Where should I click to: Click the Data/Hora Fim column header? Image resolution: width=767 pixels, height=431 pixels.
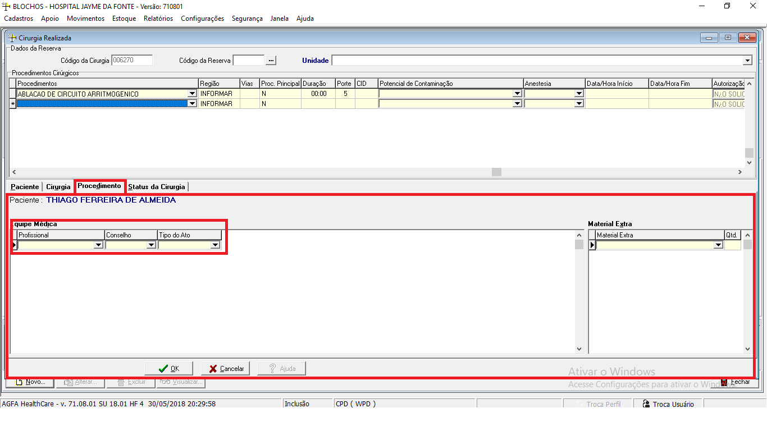click(680, 84)
